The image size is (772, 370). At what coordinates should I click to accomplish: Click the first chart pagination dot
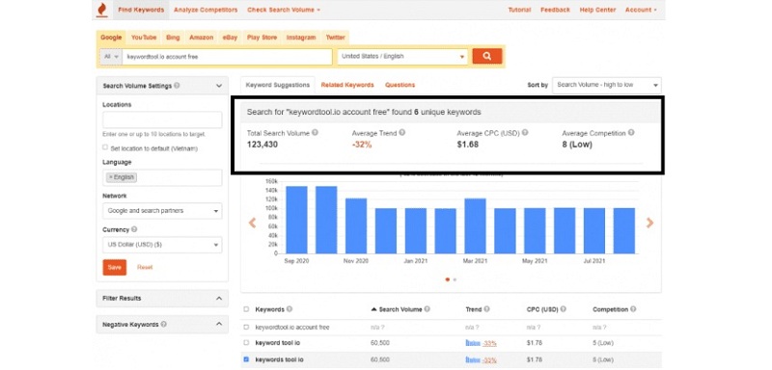pos(447,279)
